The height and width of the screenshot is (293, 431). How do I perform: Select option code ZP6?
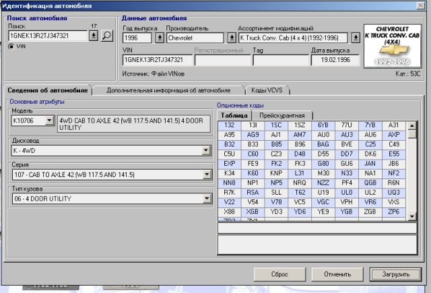pyautogui.click(x=393, y=212)
